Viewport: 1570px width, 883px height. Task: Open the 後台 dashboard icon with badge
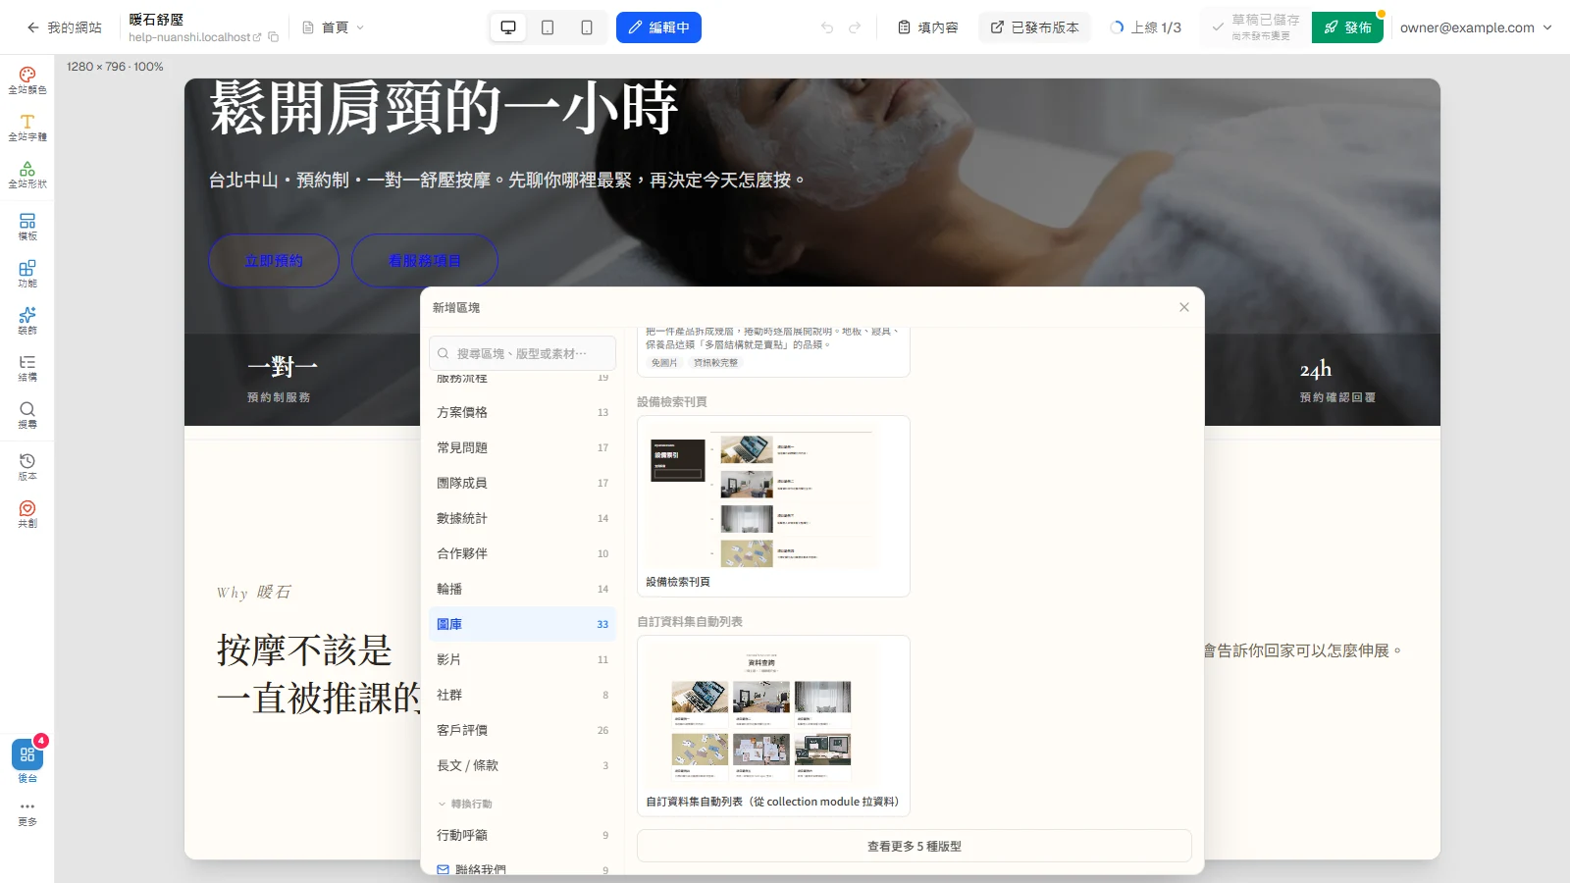pyautogui.click(x=27, y=760)
